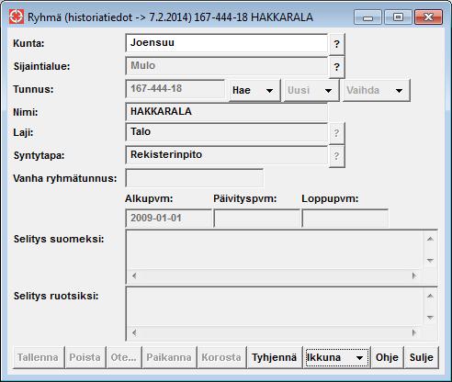
Task: Click right arrow of Selitys suomeksi horizontal scrollbar
Action: pos(414,275)
